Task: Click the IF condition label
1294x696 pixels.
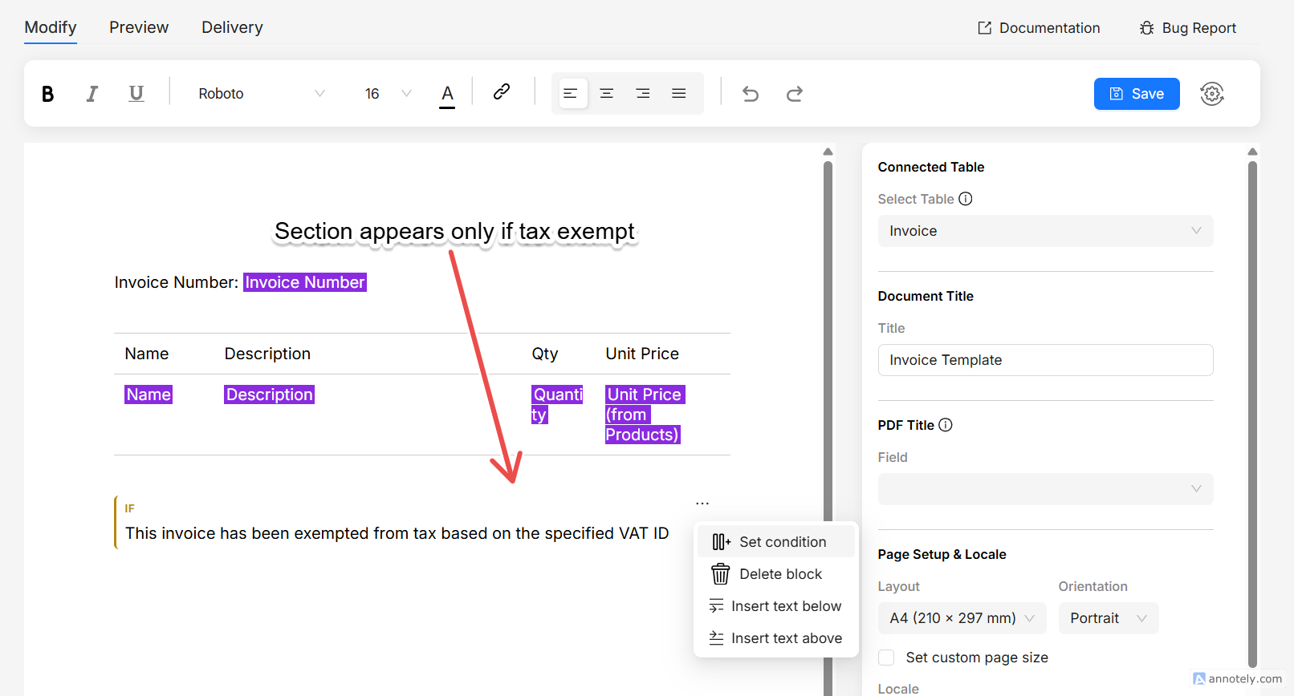Action: pyautogui.click(x=130, y=508)
